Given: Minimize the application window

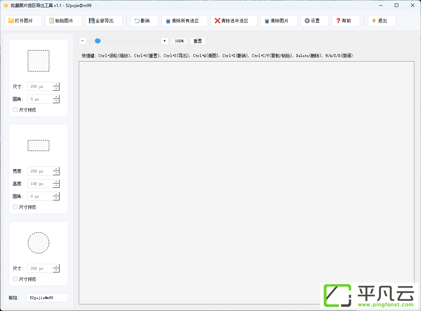Looking at the screenshot, I should coord(381,5).
